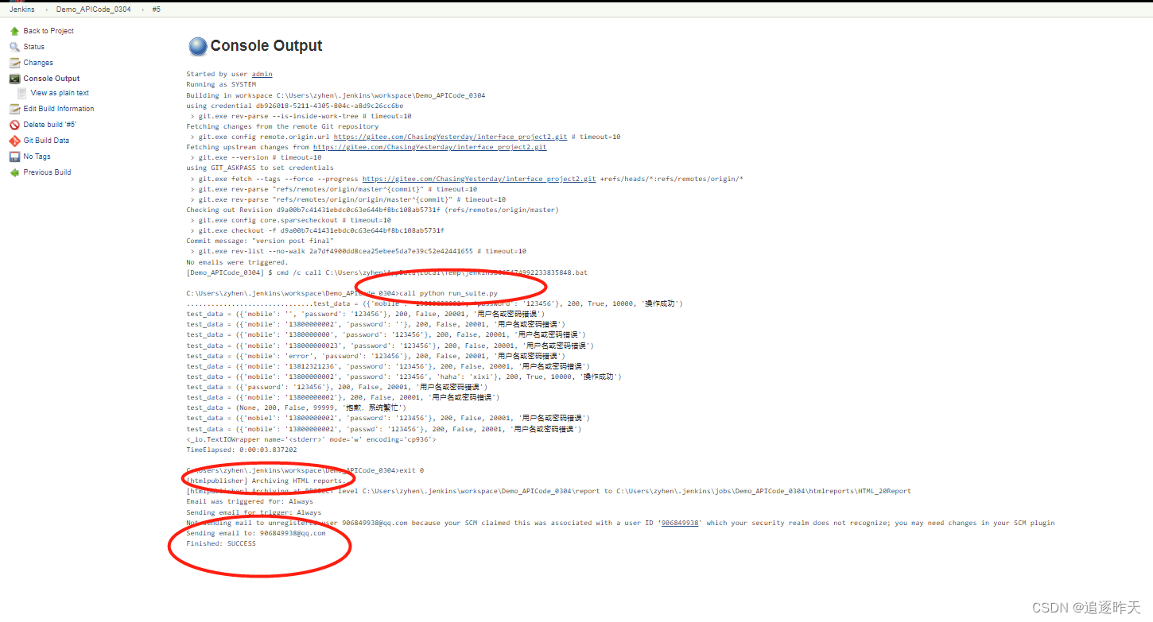The height and width of the screenshot is (622, 1153).
Task: Select Console Output in sidebar
Action: coord(52,79)
